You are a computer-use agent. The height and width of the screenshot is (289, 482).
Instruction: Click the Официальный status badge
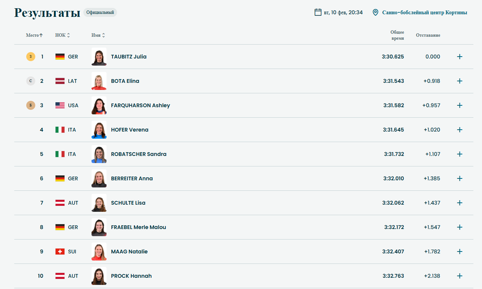(100, 12)
